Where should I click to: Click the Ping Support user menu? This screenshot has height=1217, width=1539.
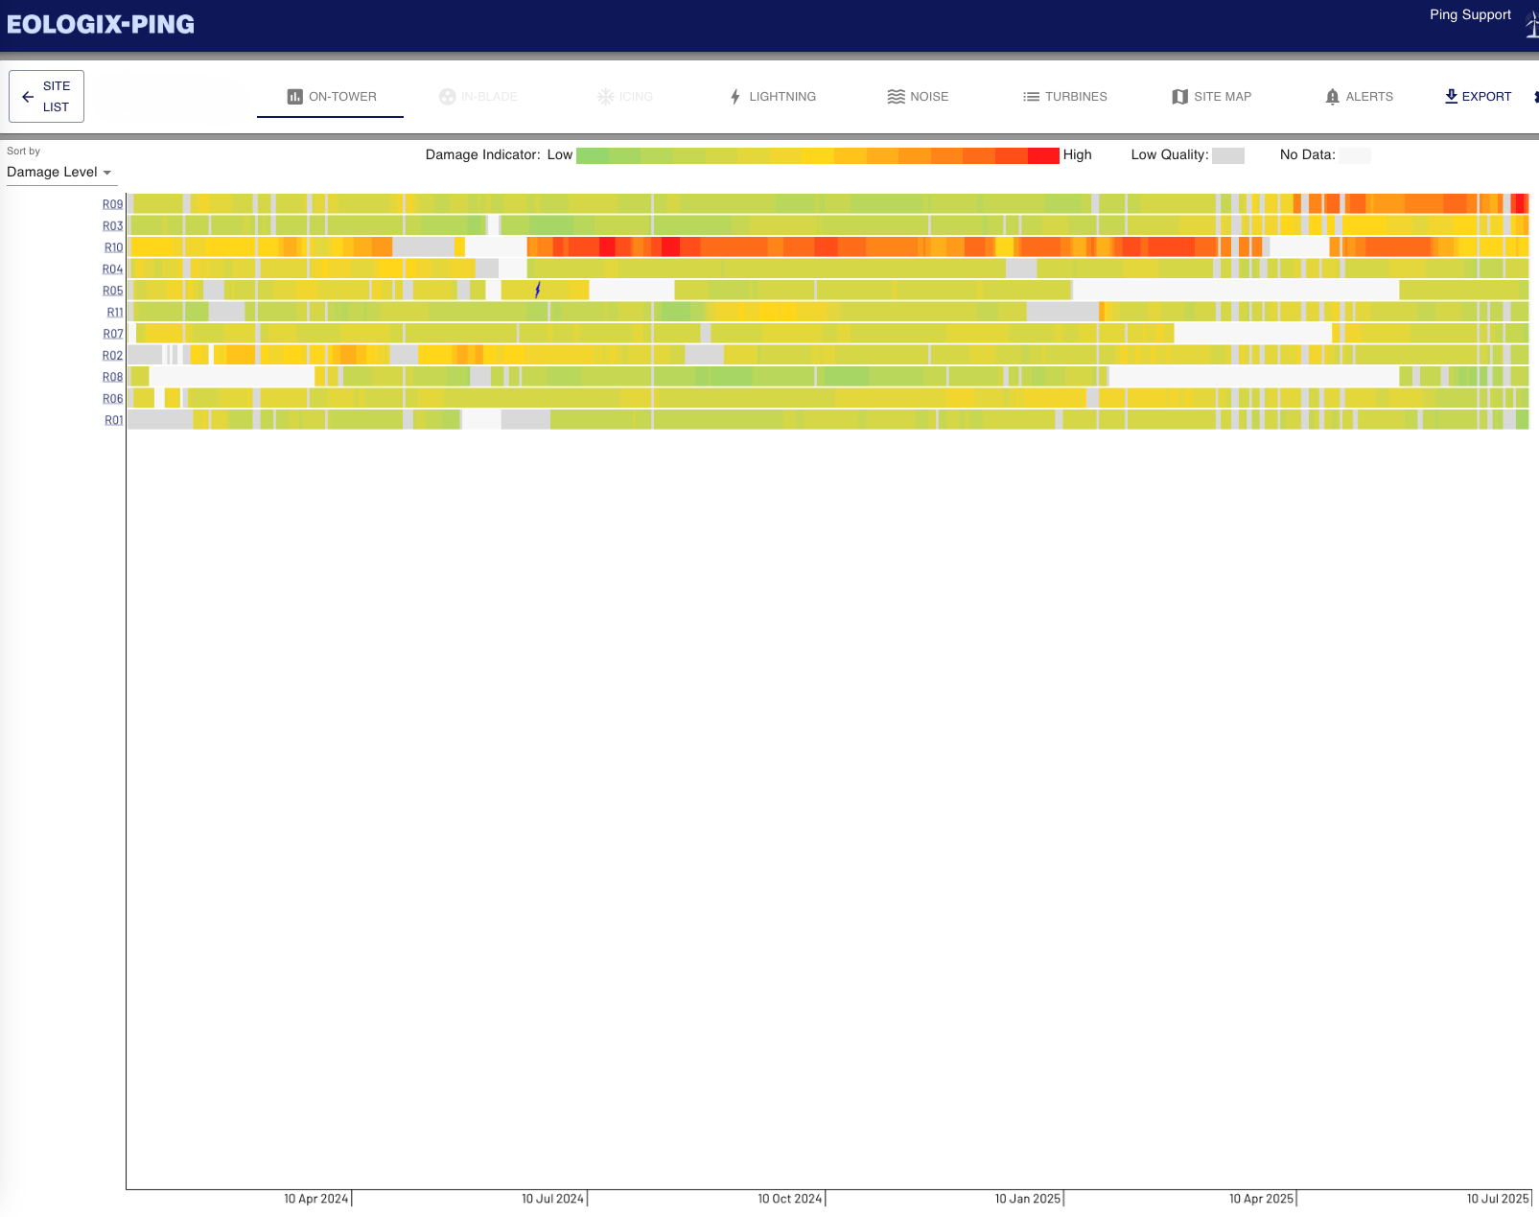pyautogui.click(x=1470, y=15)
